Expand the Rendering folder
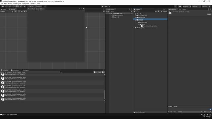Viewport: 212px width, 119px height. coord(135,18)
